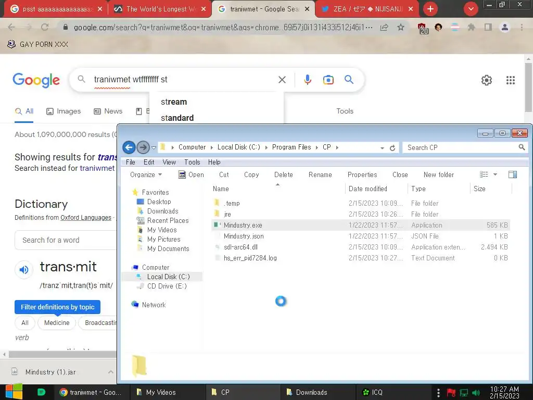This screenshot has height=400, width=533.
Task: Click Delete in the Explorer toolbar
Action: (284, 174)
